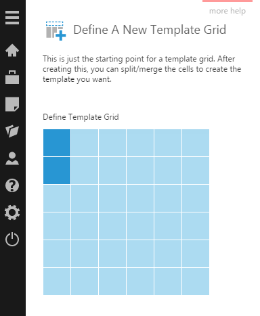Click the template grid plus icon by the title
Image resolution: width=260 pixels, height=316 pixels.
56,31
